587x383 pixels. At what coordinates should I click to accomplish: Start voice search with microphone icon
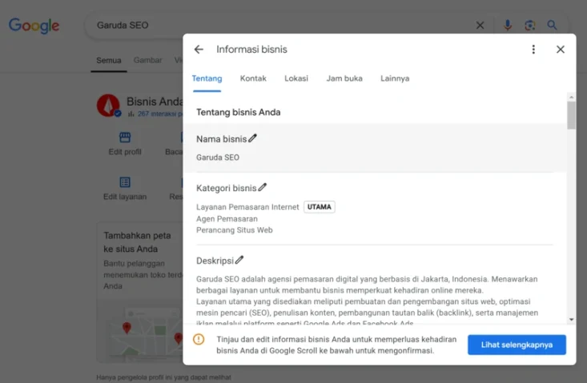coord(508,25)
